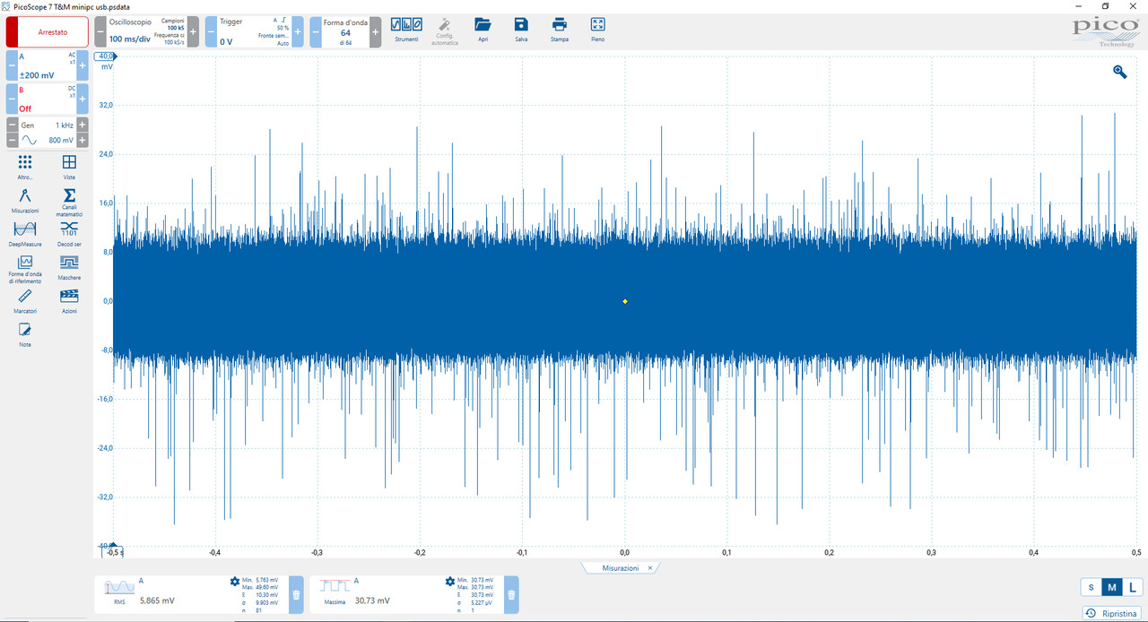Delete the Massima measurement
The width and height of the screenshot is (1148, 622).
point(511,594)
